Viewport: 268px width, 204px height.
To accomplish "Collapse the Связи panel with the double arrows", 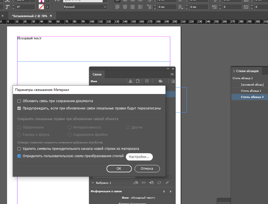I will [x=168, y=69].
